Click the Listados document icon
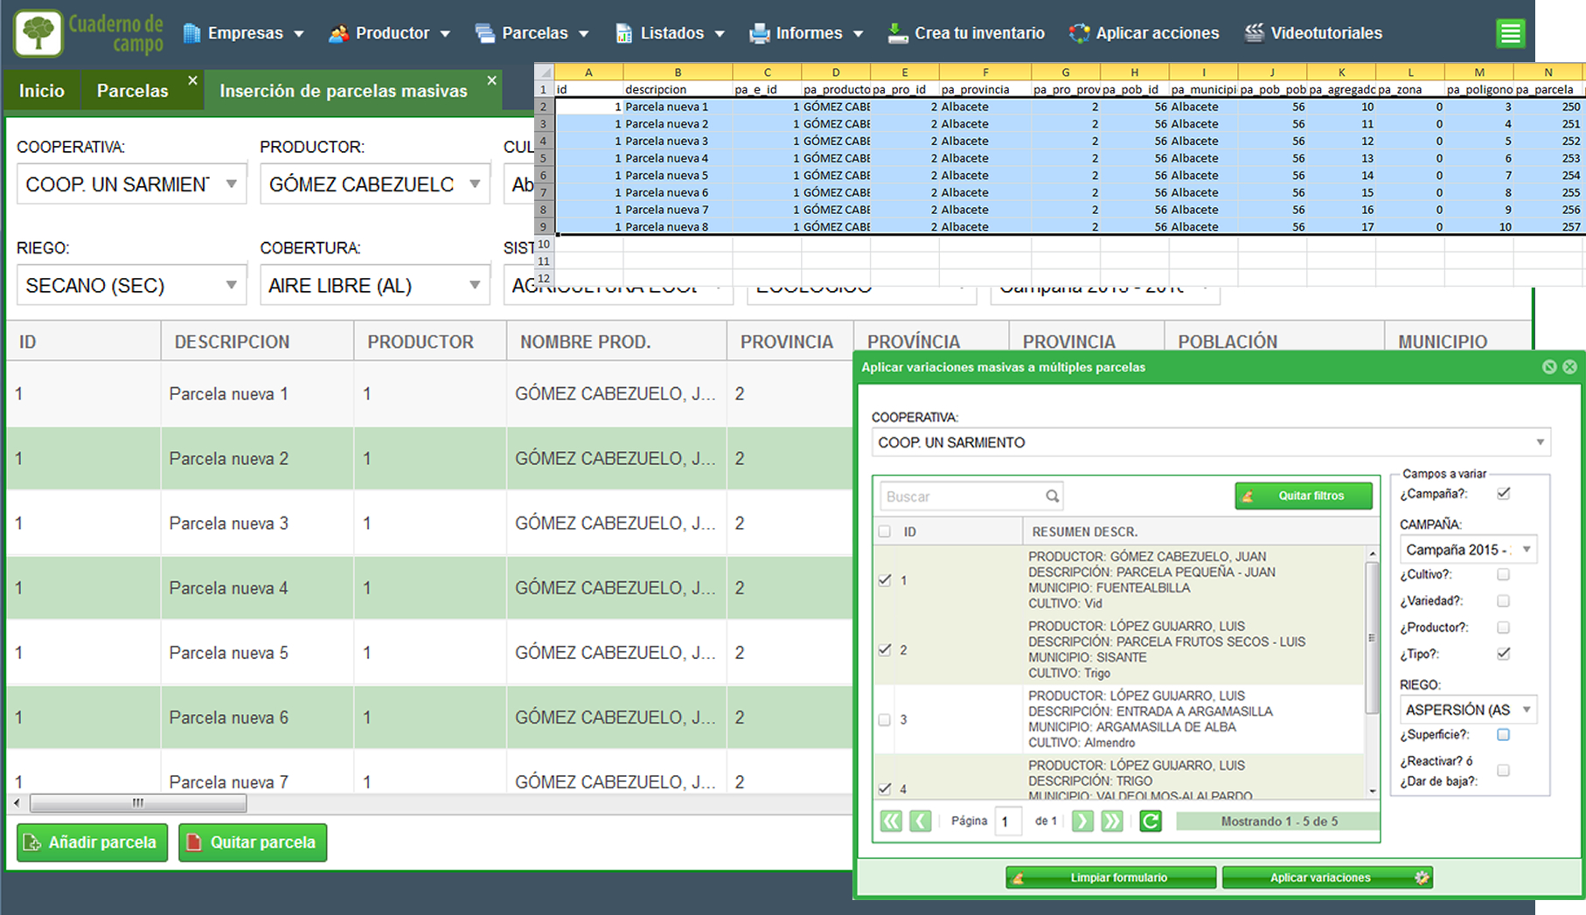This screenshot has height=915, width=1586. [x=623, y=33]
